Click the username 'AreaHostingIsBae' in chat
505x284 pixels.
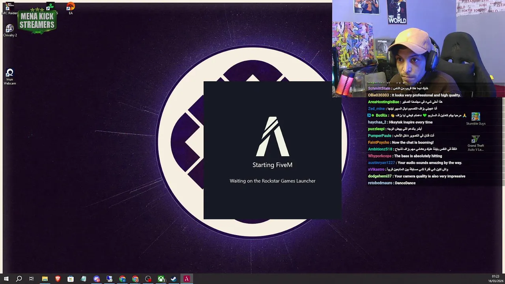point(383,102)
